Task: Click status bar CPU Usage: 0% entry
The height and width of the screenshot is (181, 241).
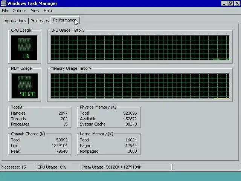Action: [59, 167]
